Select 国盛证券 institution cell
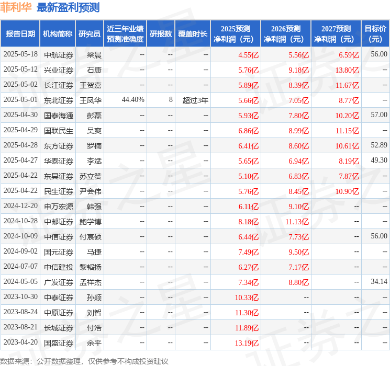390x366 pixels. [x=59, y=343]
